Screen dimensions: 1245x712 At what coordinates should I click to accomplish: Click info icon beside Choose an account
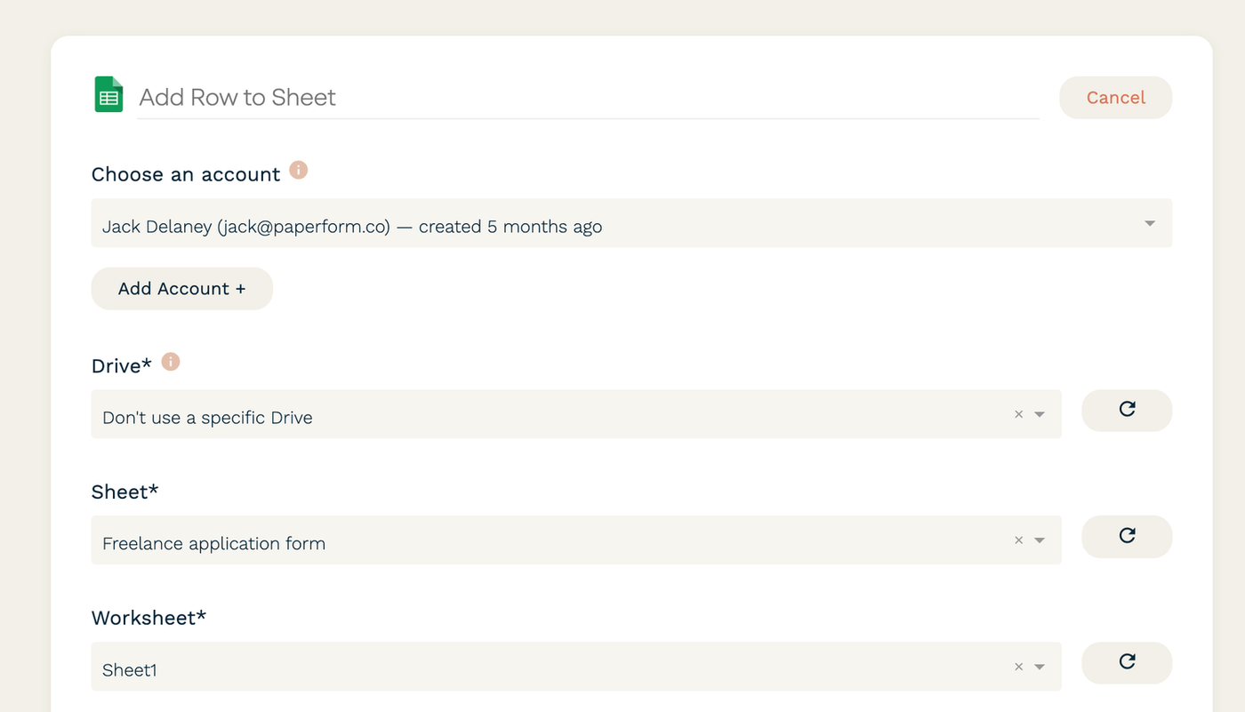tap(299, 170)
